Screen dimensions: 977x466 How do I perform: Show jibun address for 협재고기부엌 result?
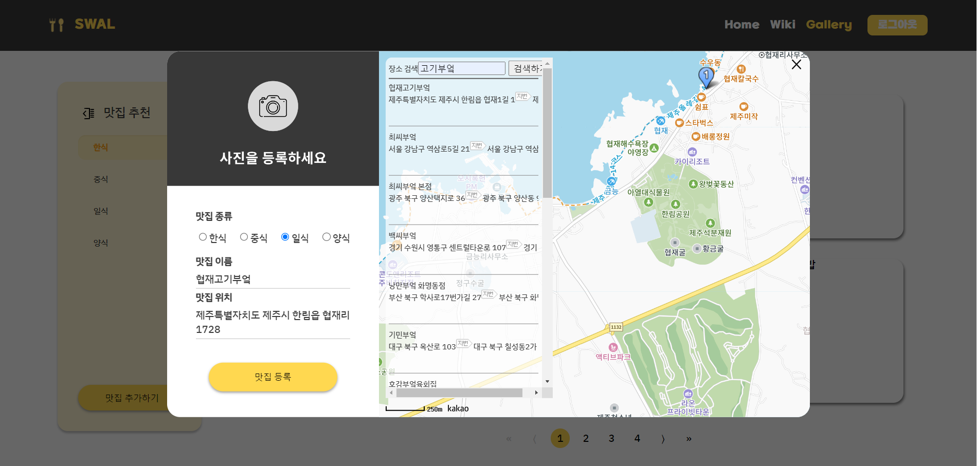(522, 97)
